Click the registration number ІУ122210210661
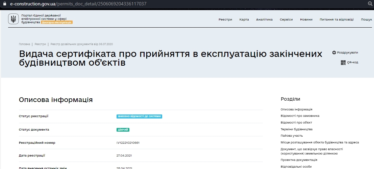 pyautogui.click(x=128, y=143)
